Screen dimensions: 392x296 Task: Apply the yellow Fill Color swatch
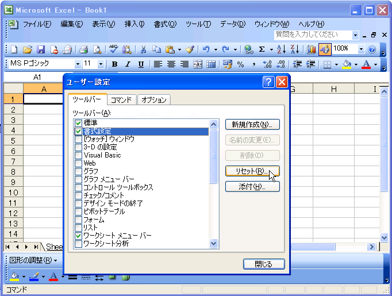pyautogui.click(x=347, y=64)
